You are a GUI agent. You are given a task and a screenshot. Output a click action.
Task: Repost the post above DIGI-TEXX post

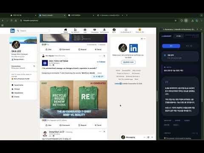click(x=82, y=49)
